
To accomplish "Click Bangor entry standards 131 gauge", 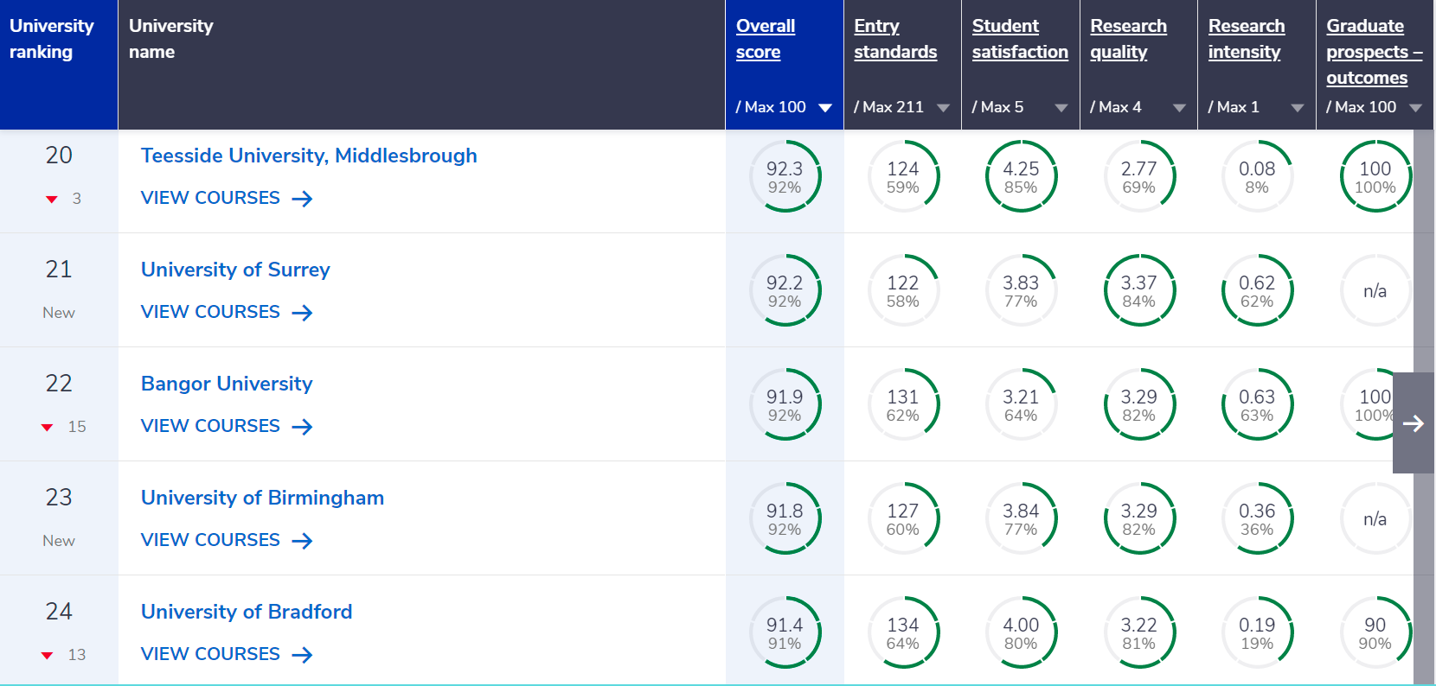I will [x=902, y=404].
